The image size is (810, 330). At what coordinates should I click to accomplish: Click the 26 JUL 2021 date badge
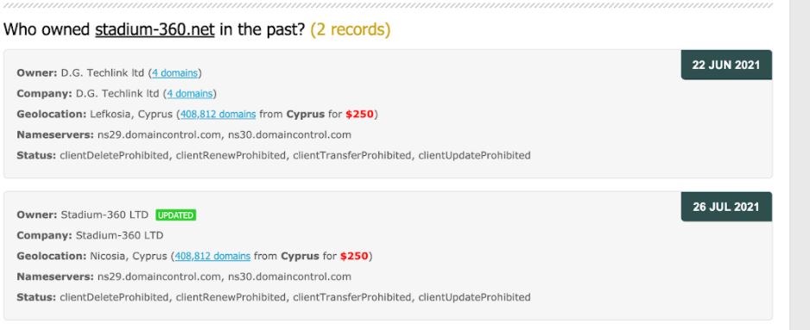tap(726, 207)
